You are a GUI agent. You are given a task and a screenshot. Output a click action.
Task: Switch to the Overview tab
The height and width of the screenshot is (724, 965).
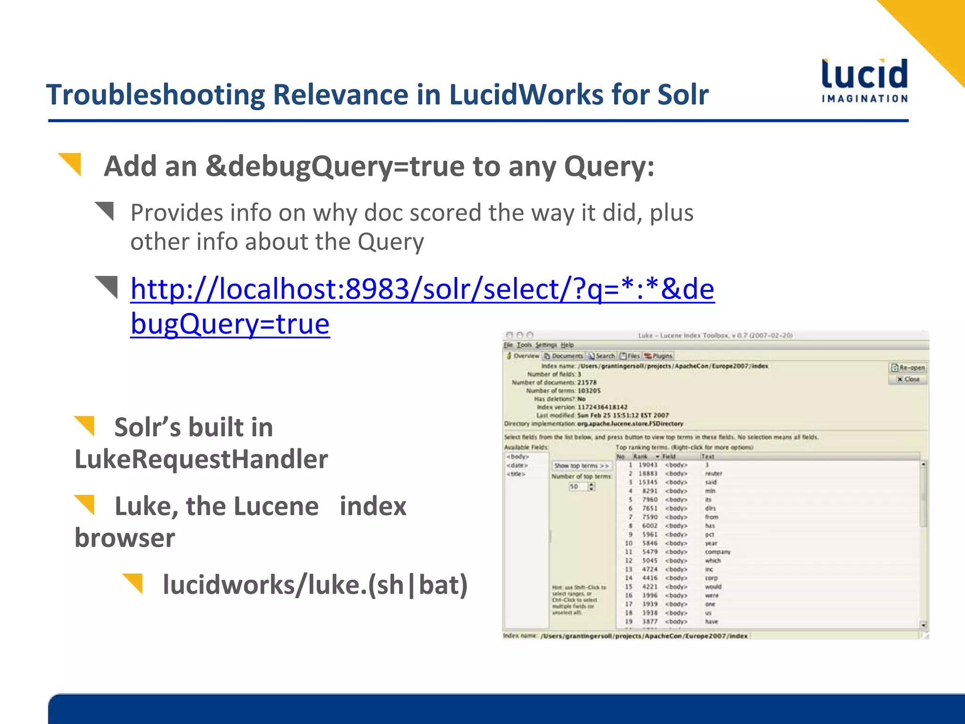[523, 356]
